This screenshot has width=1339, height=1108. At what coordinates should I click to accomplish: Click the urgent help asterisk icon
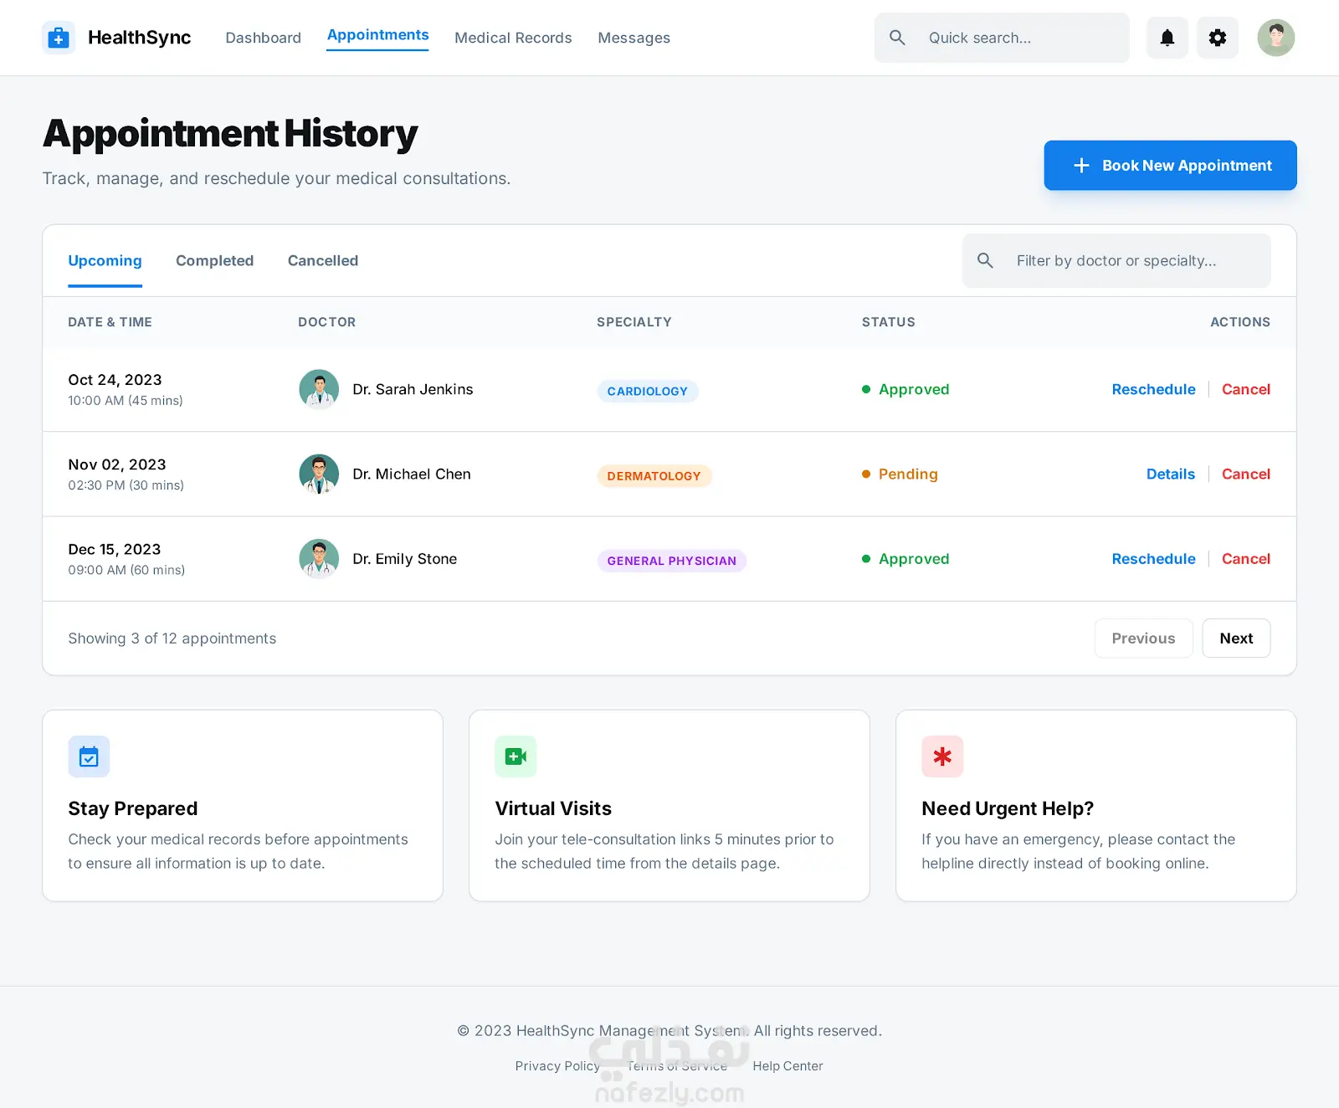tap(942, 757)
